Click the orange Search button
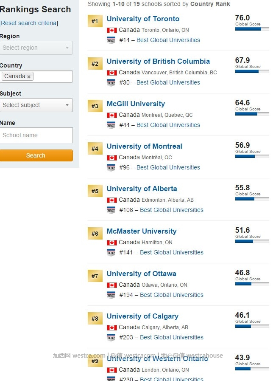This screenshot has height=381, width=273. tap(36, 155)
